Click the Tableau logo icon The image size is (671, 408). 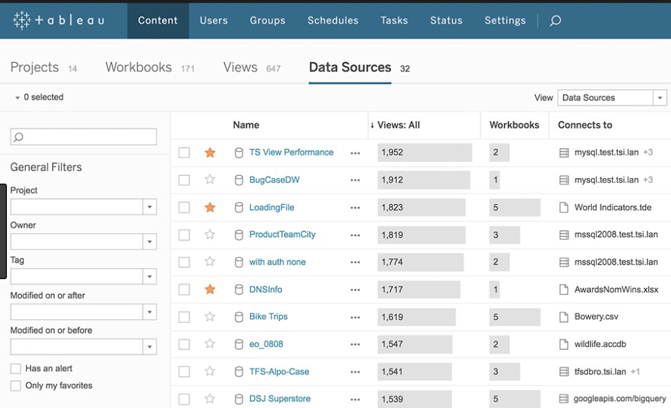click(21, 20)
